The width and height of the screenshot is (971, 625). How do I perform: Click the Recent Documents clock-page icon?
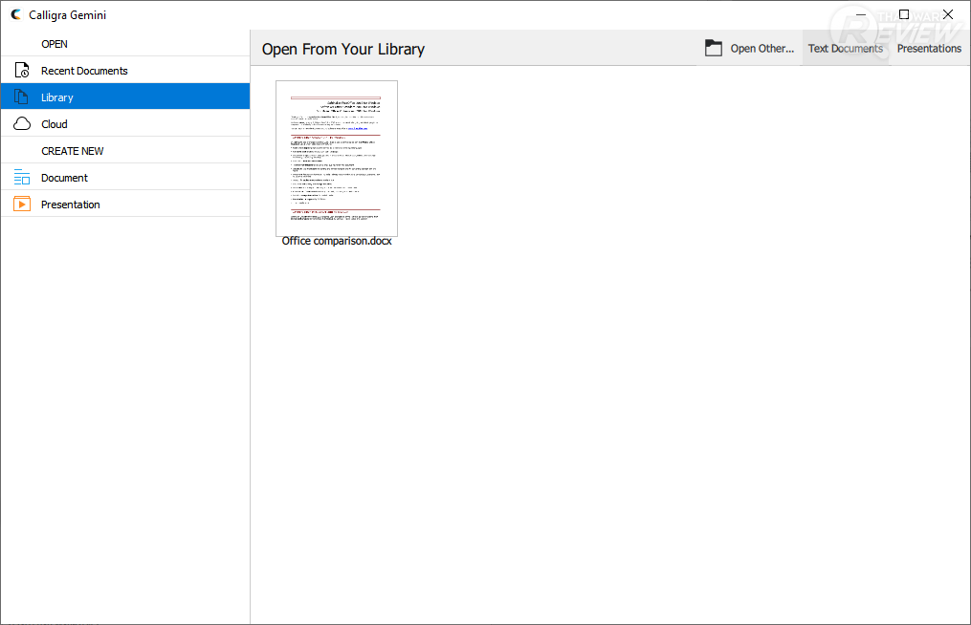pos(22,71)
